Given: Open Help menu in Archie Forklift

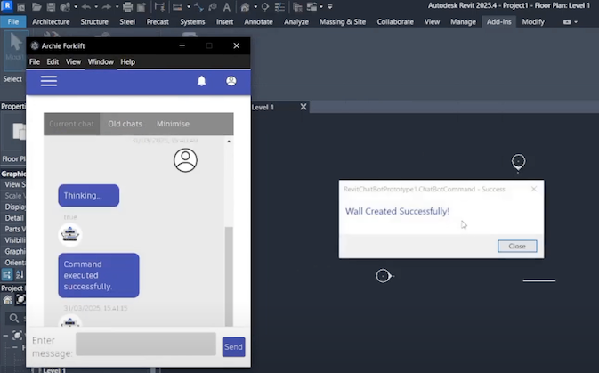Looking at the screenshot, I should pyautogui.click(x=127, y=62).
